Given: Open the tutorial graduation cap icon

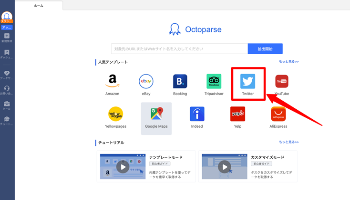Looking at the screenshot, I should (7, 119).
